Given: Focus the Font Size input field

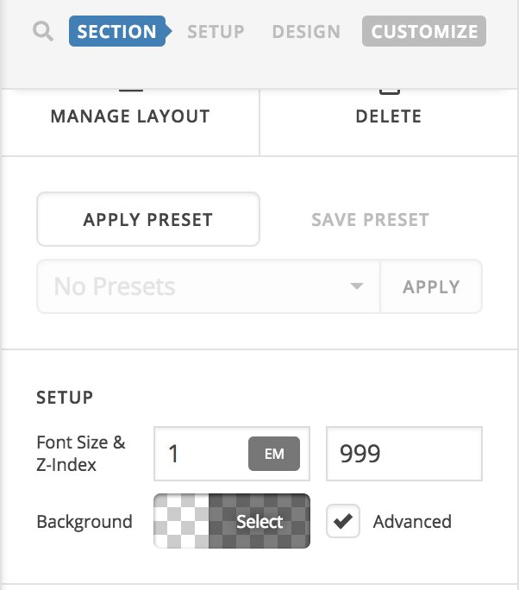Looking at the screenshot, I should 200,454.
